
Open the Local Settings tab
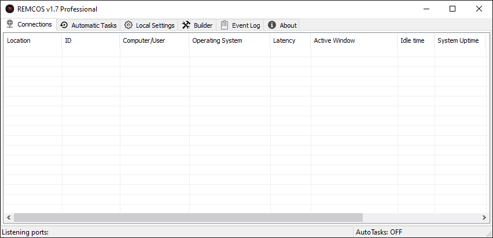(x=154, y=25)
